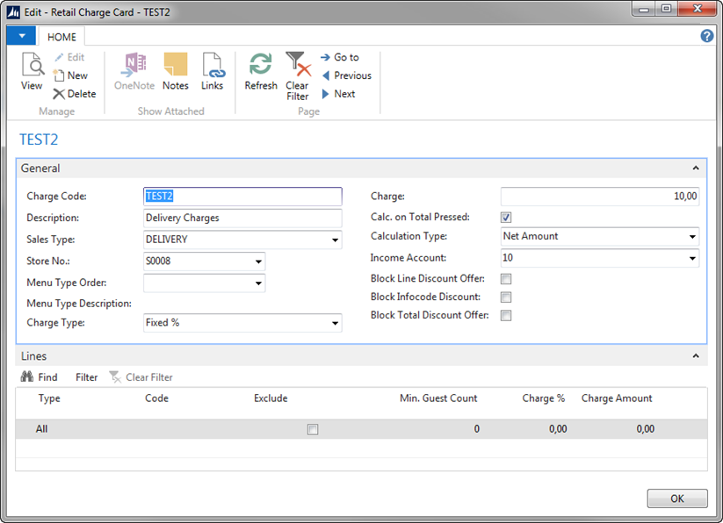Collapse the General section
The width and height of the screenshot is (723, 523).
pyautogui.click(x=696, y=168)
